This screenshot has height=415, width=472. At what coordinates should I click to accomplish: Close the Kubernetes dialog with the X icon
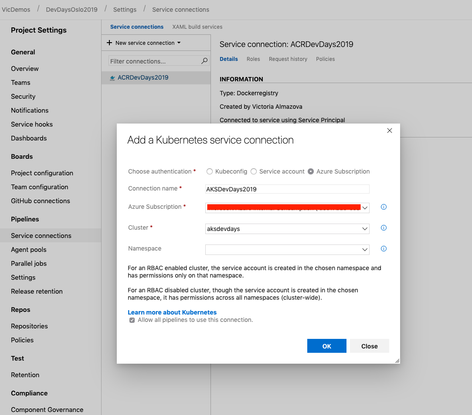390,131
